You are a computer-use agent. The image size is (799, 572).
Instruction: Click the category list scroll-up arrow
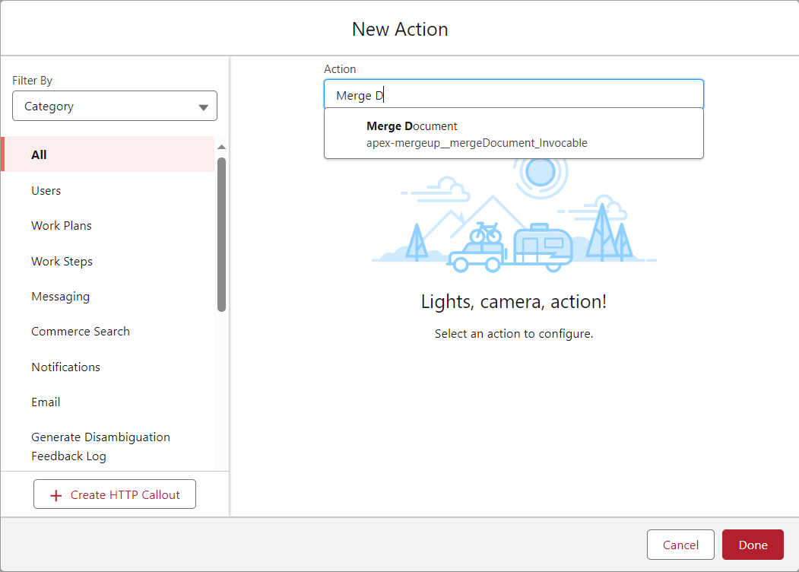coord(221,148)
